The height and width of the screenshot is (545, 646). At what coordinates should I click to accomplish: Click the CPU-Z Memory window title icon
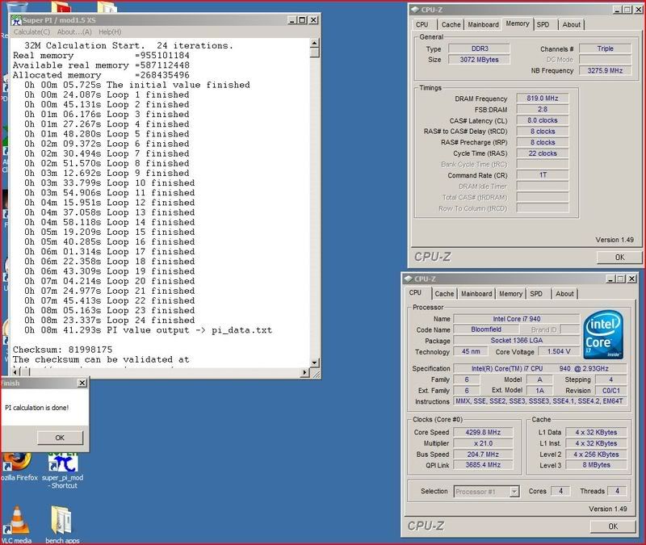coord(415,10)
